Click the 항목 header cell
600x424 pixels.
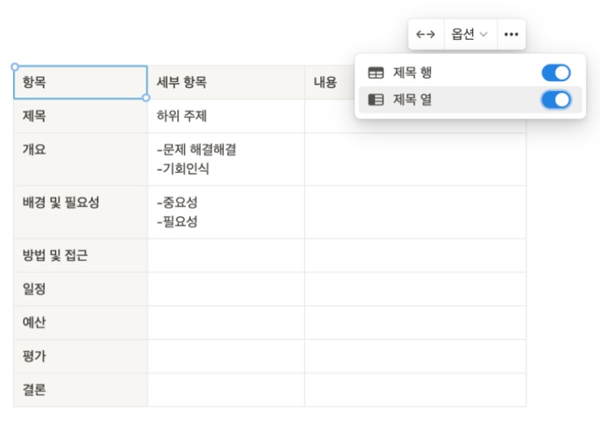(81, 82)
